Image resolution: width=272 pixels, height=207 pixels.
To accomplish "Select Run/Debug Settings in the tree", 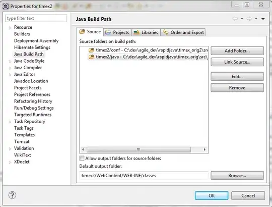I will tap(34, 108).
